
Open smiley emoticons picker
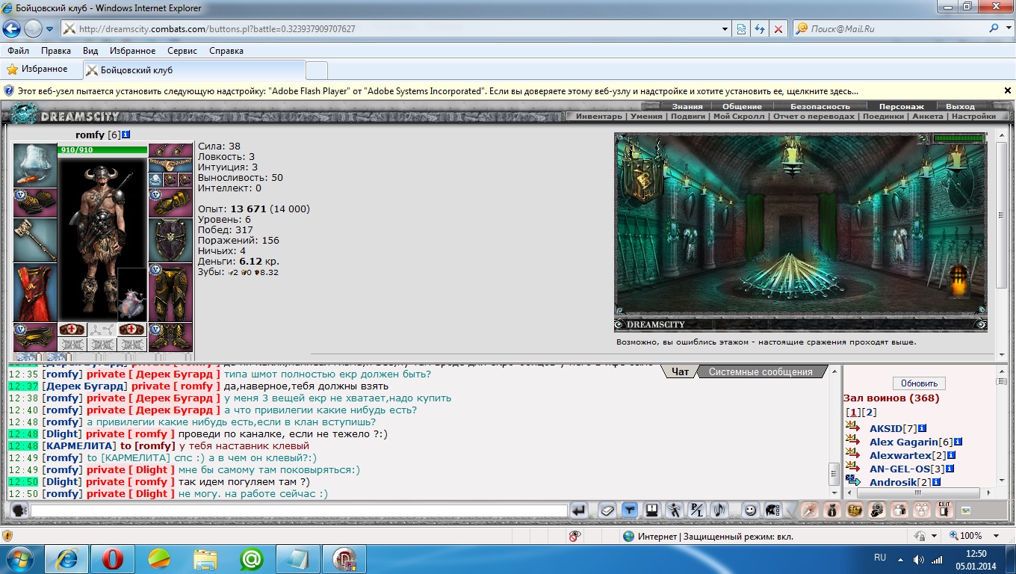[x=751, y=510]
